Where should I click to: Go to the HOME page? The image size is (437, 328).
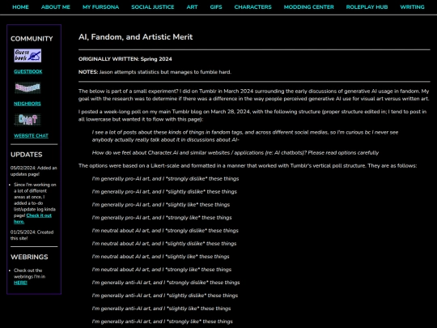[x=20, y=7]
